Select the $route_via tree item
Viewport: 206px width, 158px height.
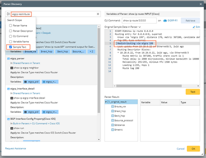point(120,107)
